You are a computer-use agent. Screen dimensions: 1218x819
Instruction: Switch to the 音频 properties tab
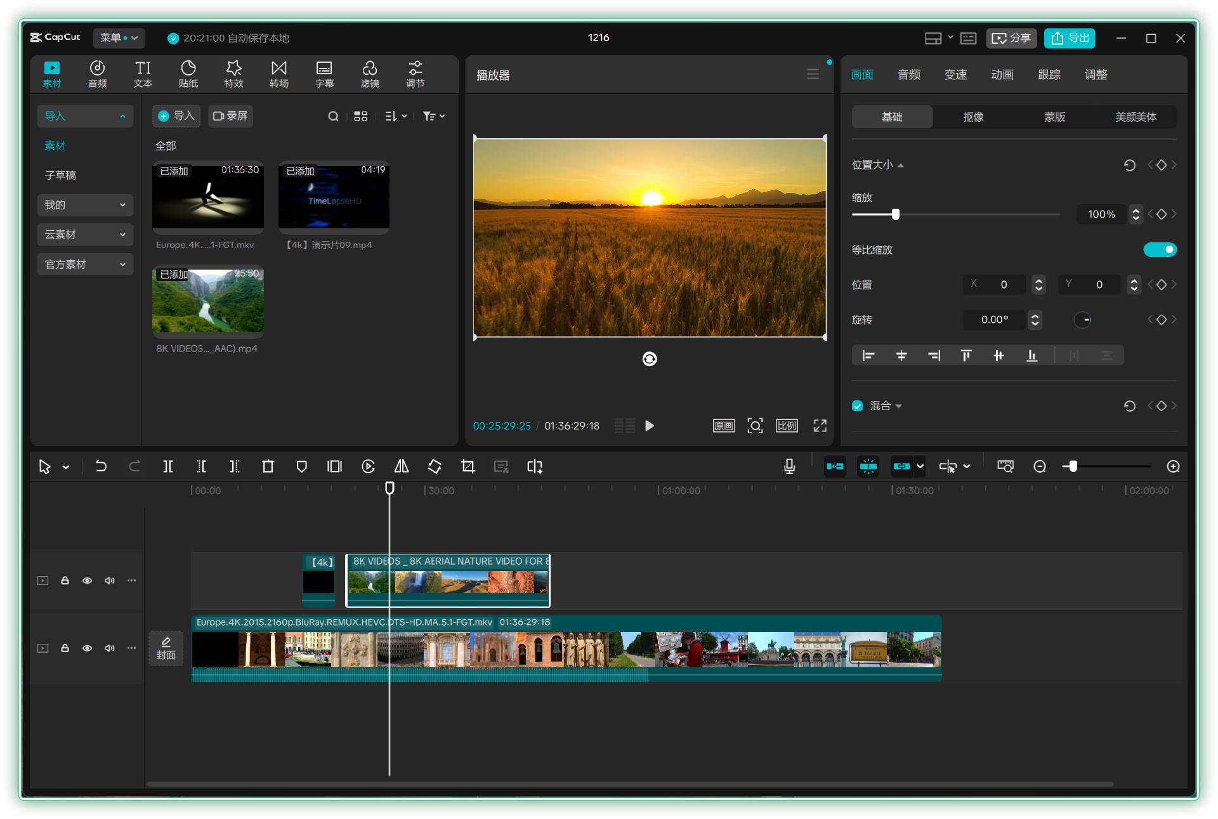pyautogui.click(x=908, y=75)
